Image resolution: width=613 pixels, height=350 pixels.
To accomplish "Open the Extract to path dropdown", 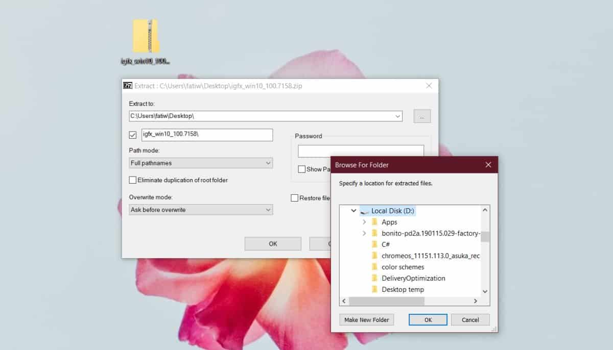I will pos(398,116).
